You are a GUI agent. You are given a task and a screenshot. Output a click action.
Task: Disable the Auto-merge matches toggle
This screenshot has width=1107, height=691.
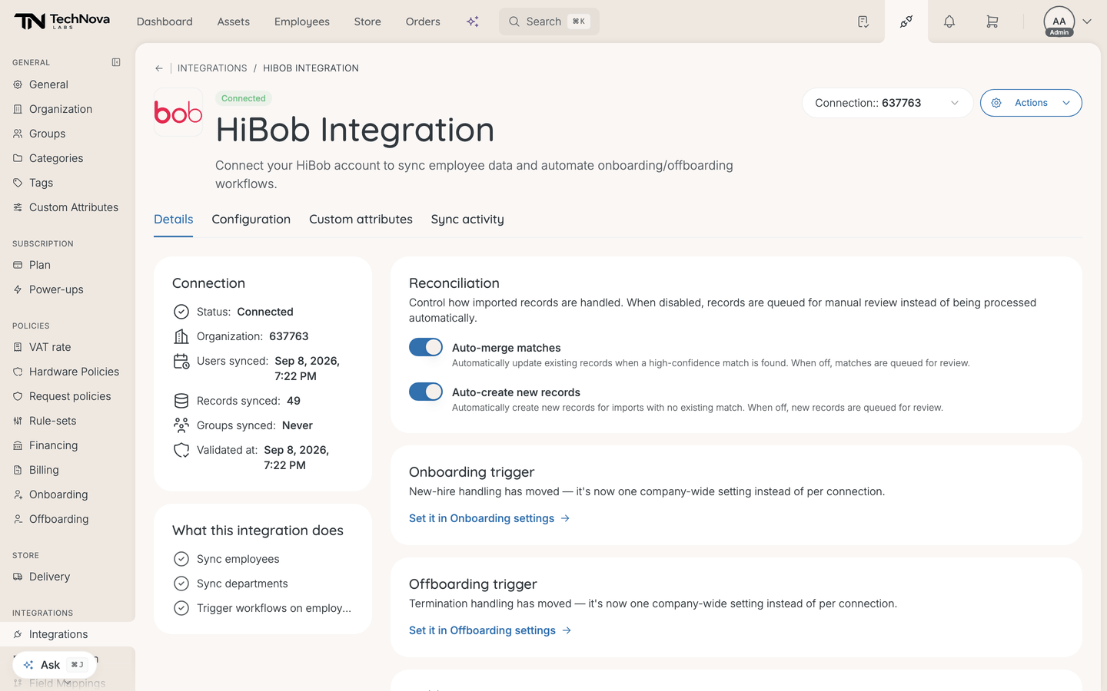pos(426,347)
